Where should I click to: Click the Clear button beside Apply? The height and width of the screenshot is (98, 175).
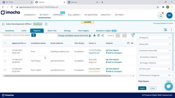click(x=153, y=88)
